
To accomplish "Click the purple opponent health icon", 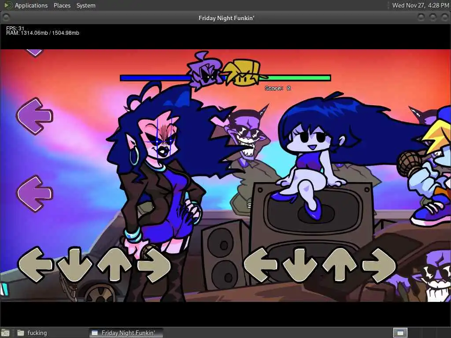I will pos(205,70).
